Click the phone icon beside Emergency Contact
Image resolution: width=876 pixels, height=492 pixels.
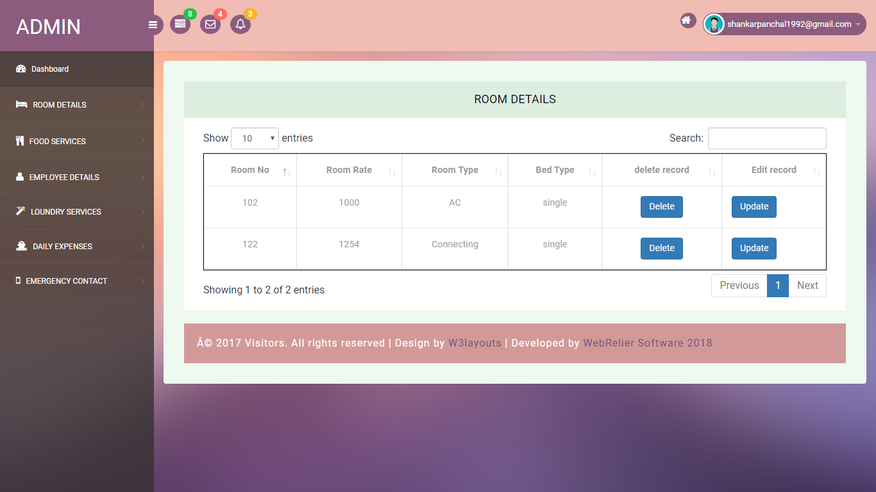pos(18,281)
